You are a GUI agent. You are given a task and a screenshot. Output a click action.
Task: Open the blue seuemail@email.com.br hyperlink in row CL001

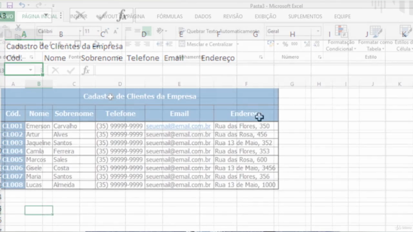point(178,126)
